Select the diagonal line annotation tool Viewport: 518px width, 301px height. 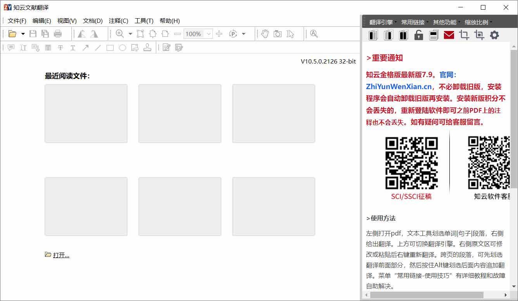[x=98, y=48]
